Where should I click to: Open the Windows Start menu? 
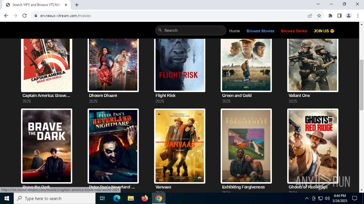[x=7, y=198]
